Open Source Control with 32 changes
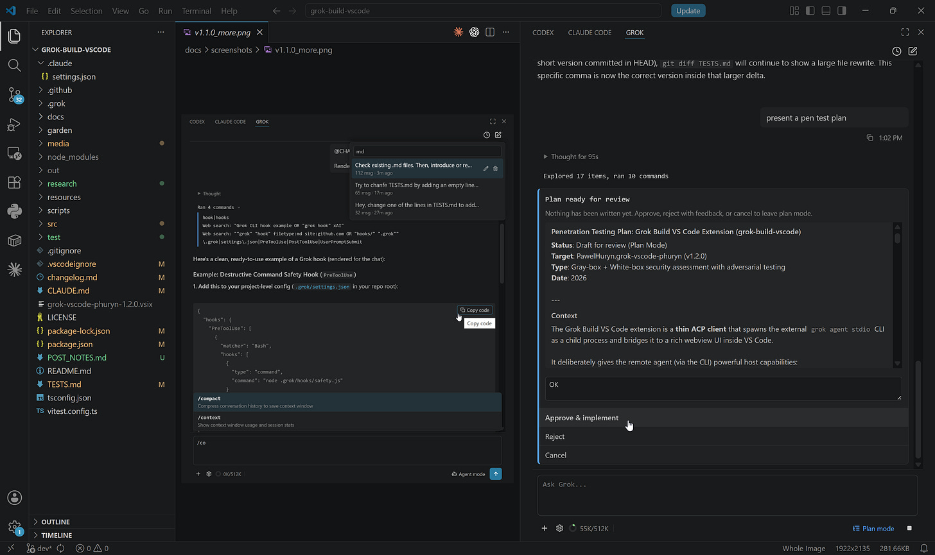This screenshot has width=935, height=555. pyautogui.click(x=14, y=95)
